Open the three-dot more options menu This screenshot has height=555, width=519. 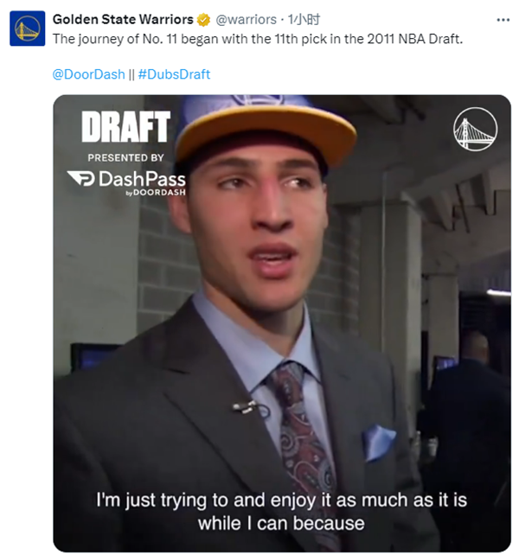coord(503,20)
